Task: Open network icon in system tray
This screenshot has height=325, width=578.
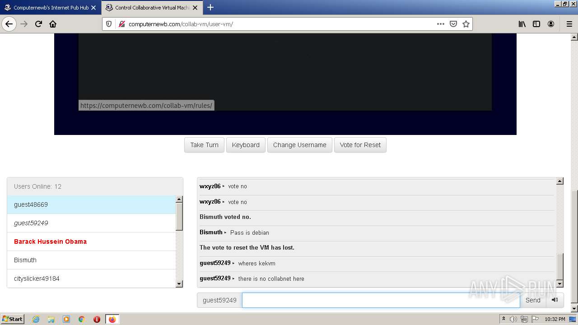Action: 524,319
